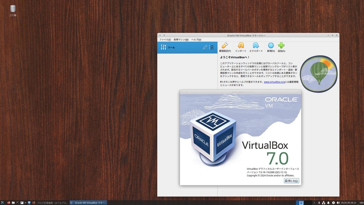Launch text editor icon in panel
Viewport: 364px width, 205px height.
click(22, 203)
